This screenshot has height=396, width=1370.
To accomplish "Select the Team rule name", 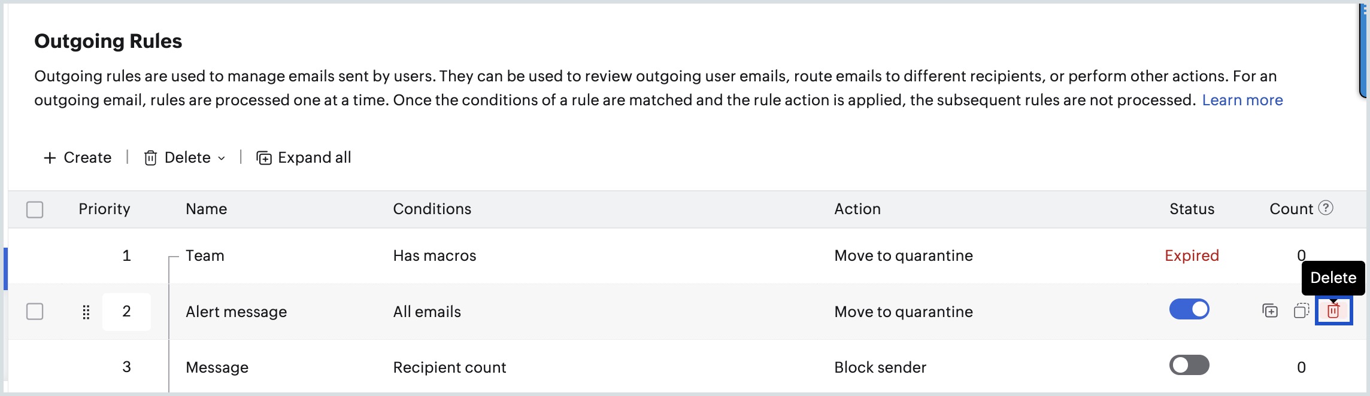I will (205, 256).
